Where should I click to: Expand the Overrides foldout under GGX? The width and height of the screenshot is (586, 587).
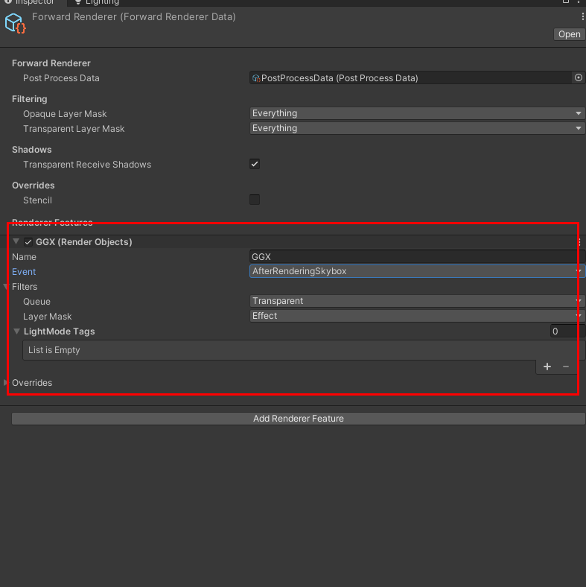pyautogui.click(x=7, y=383)
